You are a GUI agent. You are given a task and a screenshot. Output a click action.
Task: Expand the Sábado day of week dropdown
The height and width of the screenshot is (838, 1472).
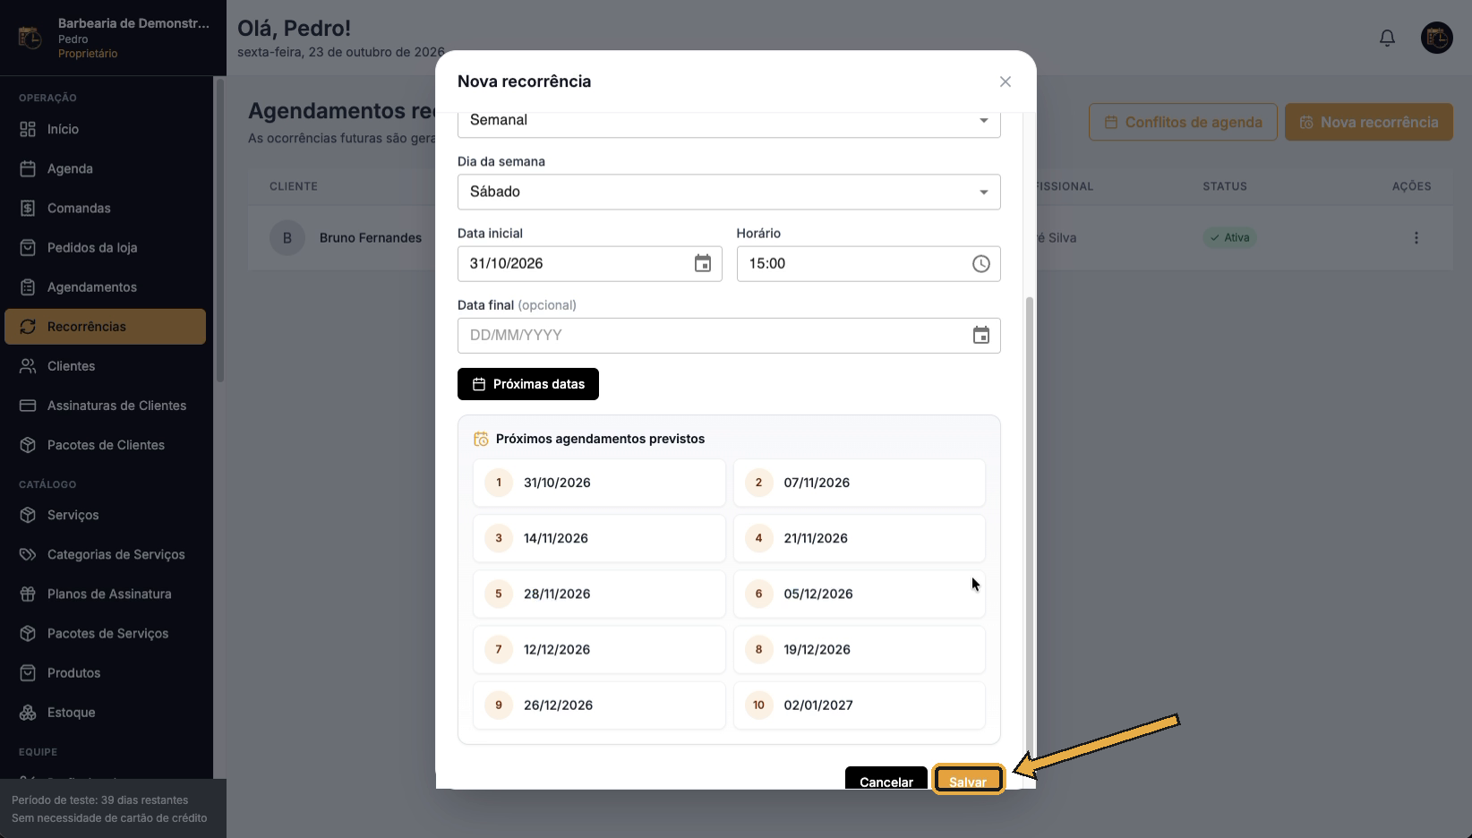[x=729, y=192]
